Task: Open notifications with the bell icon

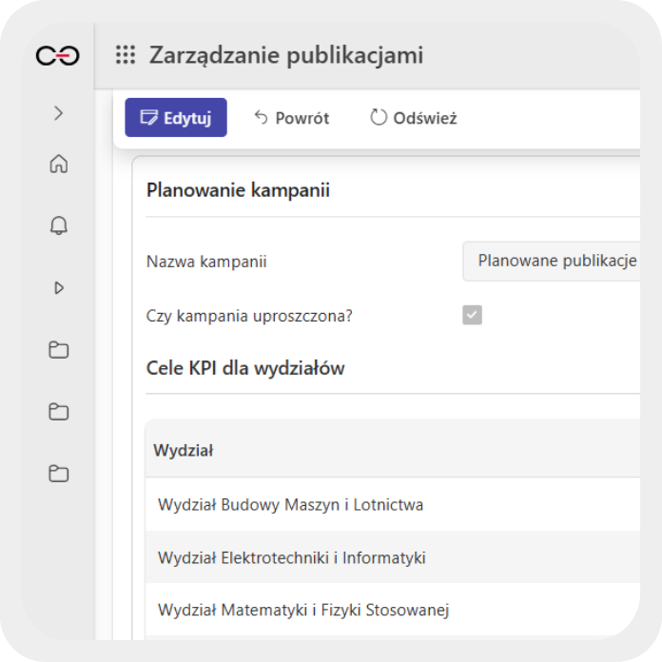Action: point(58,225)
